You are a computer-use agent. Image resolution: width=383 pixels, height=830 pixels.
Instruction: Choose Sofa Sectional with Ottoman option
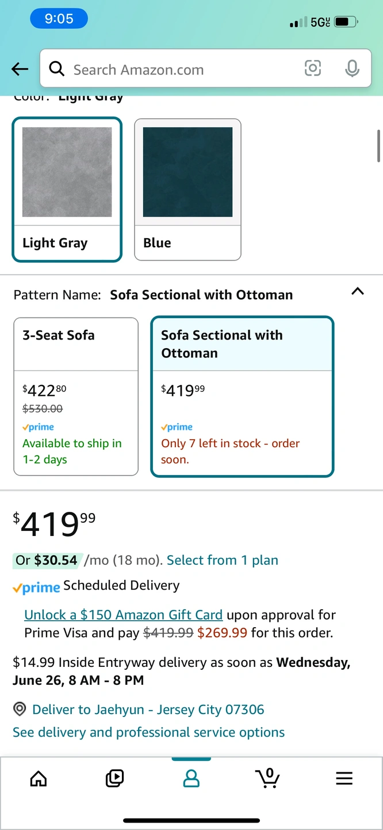coord(242,397)
